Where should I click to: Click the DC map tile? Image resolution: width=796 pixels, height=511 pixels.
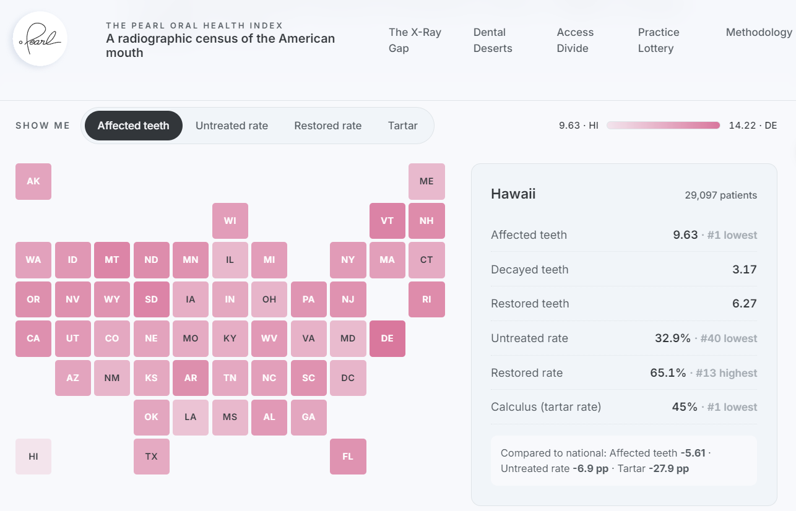348,378
